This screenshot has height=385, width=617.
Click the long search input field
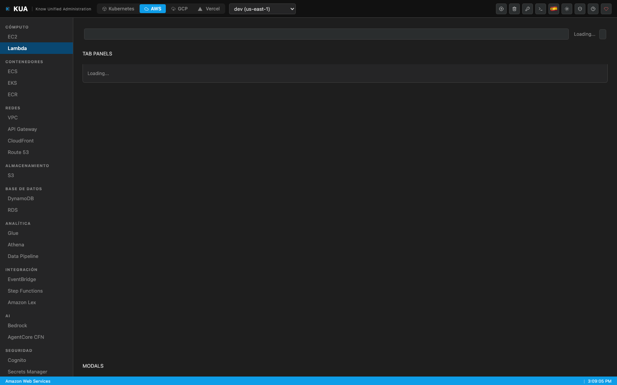coord(326,34)
